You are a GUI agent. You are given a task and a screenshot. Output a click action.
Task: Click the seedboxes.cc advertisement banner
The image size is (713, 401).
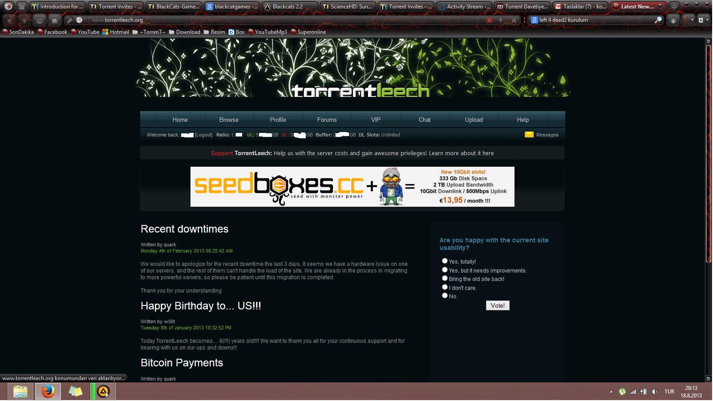click(x=352, y=187)
